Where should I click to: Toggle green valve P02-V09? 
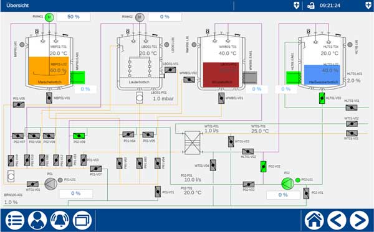pyautogui.click(x=79, y=136)
